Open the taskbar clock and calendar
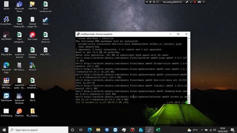Viewport: 237px width, 133px height. click(223, 130)
